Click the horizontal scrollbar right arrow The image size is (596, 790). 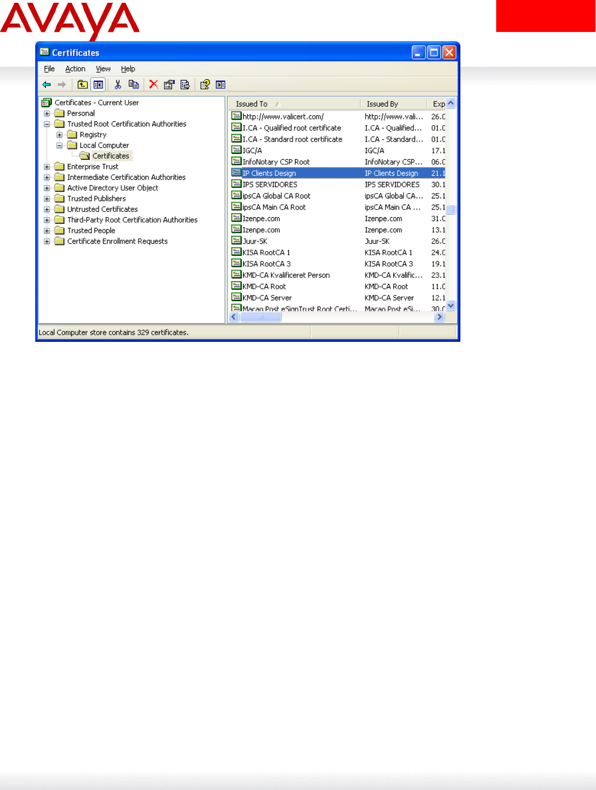(x=439, y=317)
